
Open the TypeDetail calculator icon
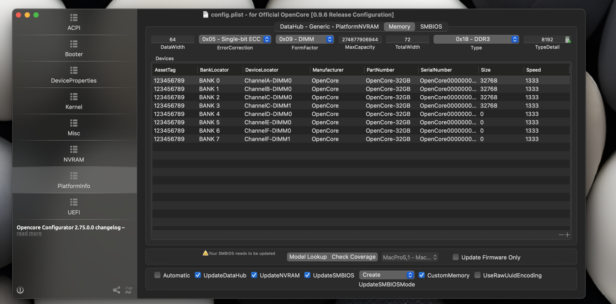tap(568, 39)
